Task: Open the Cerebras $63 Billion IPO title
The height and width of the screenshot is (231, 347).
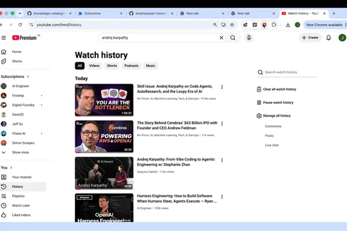Action: click(177, 125)
